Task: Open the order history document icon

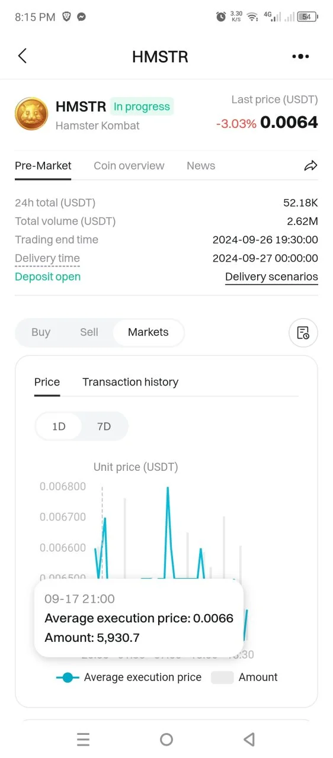Action: click(x=303, y=333)
